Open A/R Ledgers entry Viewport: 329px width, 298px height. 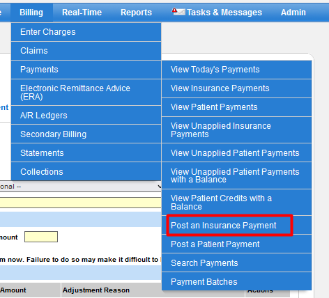(x=86, y=115)
